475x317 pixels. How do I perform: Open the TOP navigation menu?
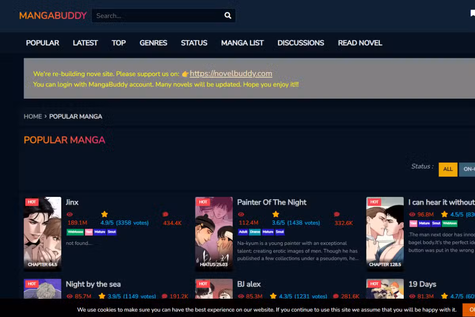click(119, 43)
